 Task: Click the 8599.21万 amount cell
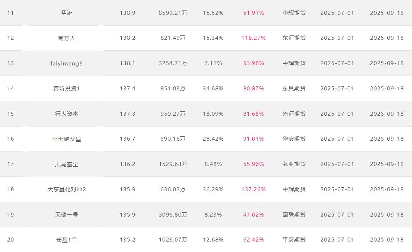click(x=173, y=13)
